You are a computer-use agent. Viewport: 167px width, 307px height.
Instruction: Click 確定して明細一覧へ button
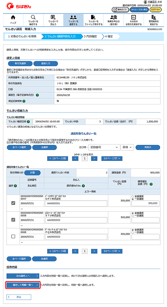click(23, 285)
